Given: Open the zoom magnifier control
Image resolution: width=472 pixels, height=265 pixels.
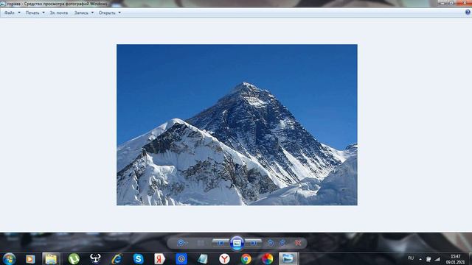Looking at the screenshot, I should [x=181, y=243].
